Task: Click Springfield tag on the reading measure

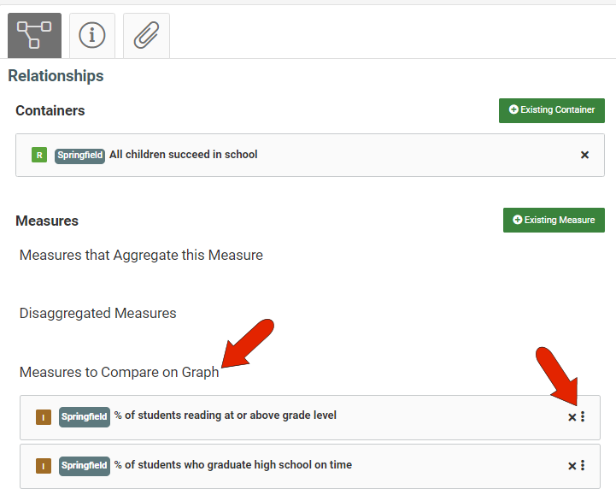Action: pos(85,416)
